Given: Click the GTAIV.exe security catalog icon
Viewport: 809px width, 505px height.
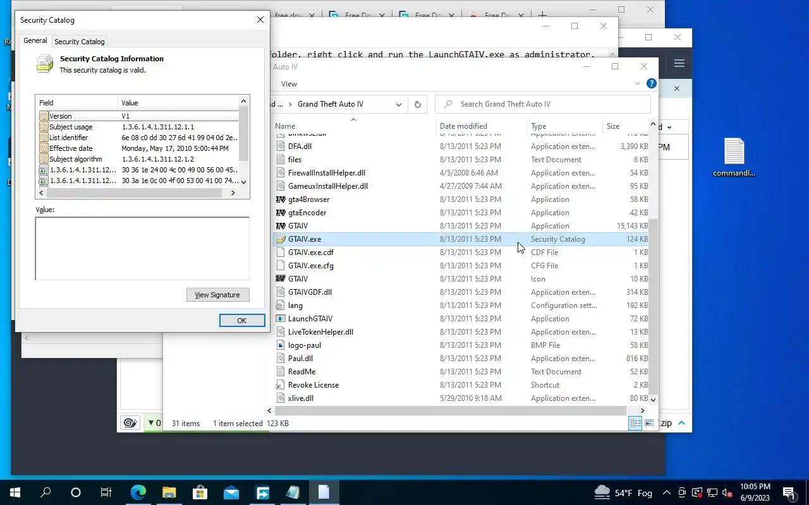Looking at the screenshot, I should pyautogui.click(x=281, y=239).
